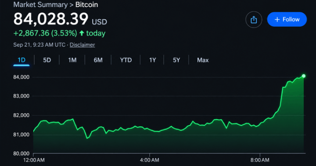Select the Max range tab
This screenshot has width=316, height=166.
203,60
